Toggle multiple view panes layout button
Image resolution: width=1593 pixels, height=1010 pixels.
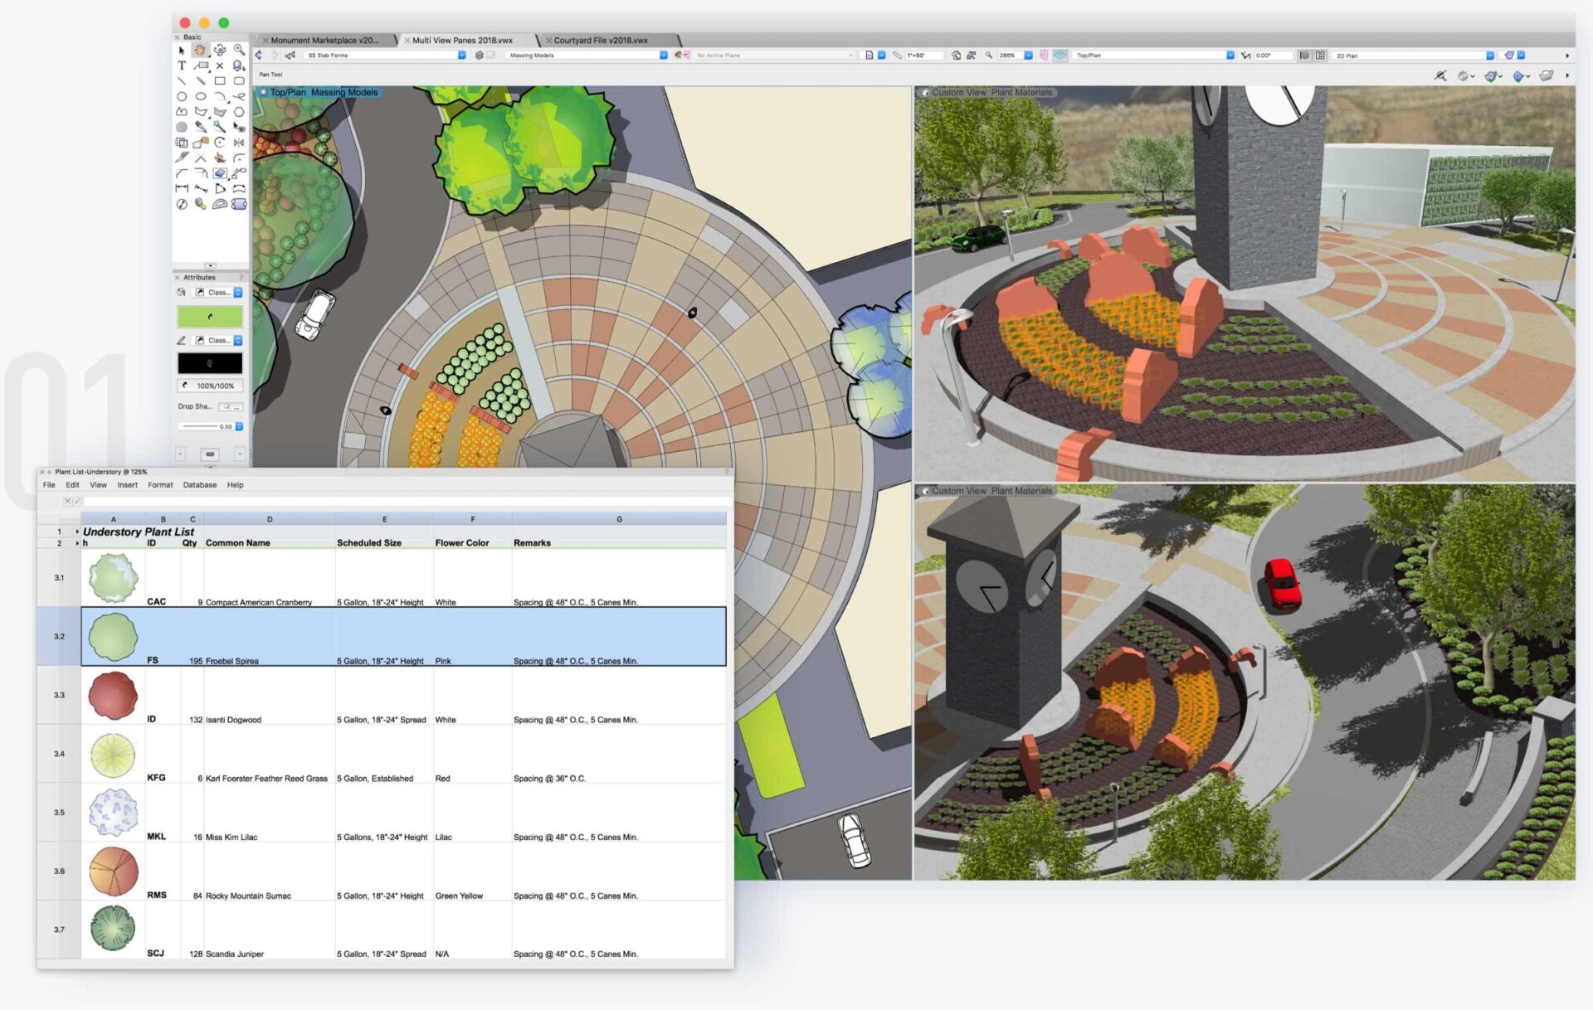(1321, 56)
